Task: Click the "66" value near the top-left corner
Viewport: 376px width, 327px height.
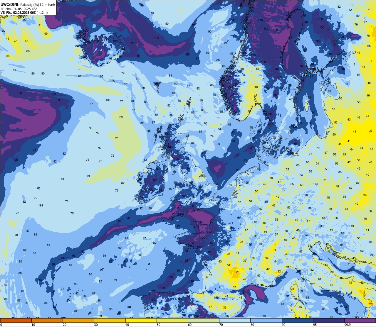Action: 28,51
